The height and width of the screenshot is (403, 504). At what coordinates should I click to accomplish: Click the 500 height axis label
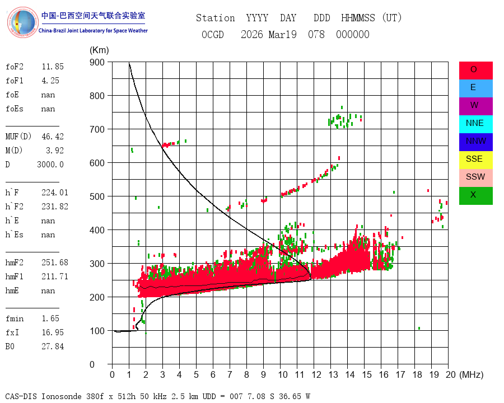pyautogui.click(x=97, y=196)
